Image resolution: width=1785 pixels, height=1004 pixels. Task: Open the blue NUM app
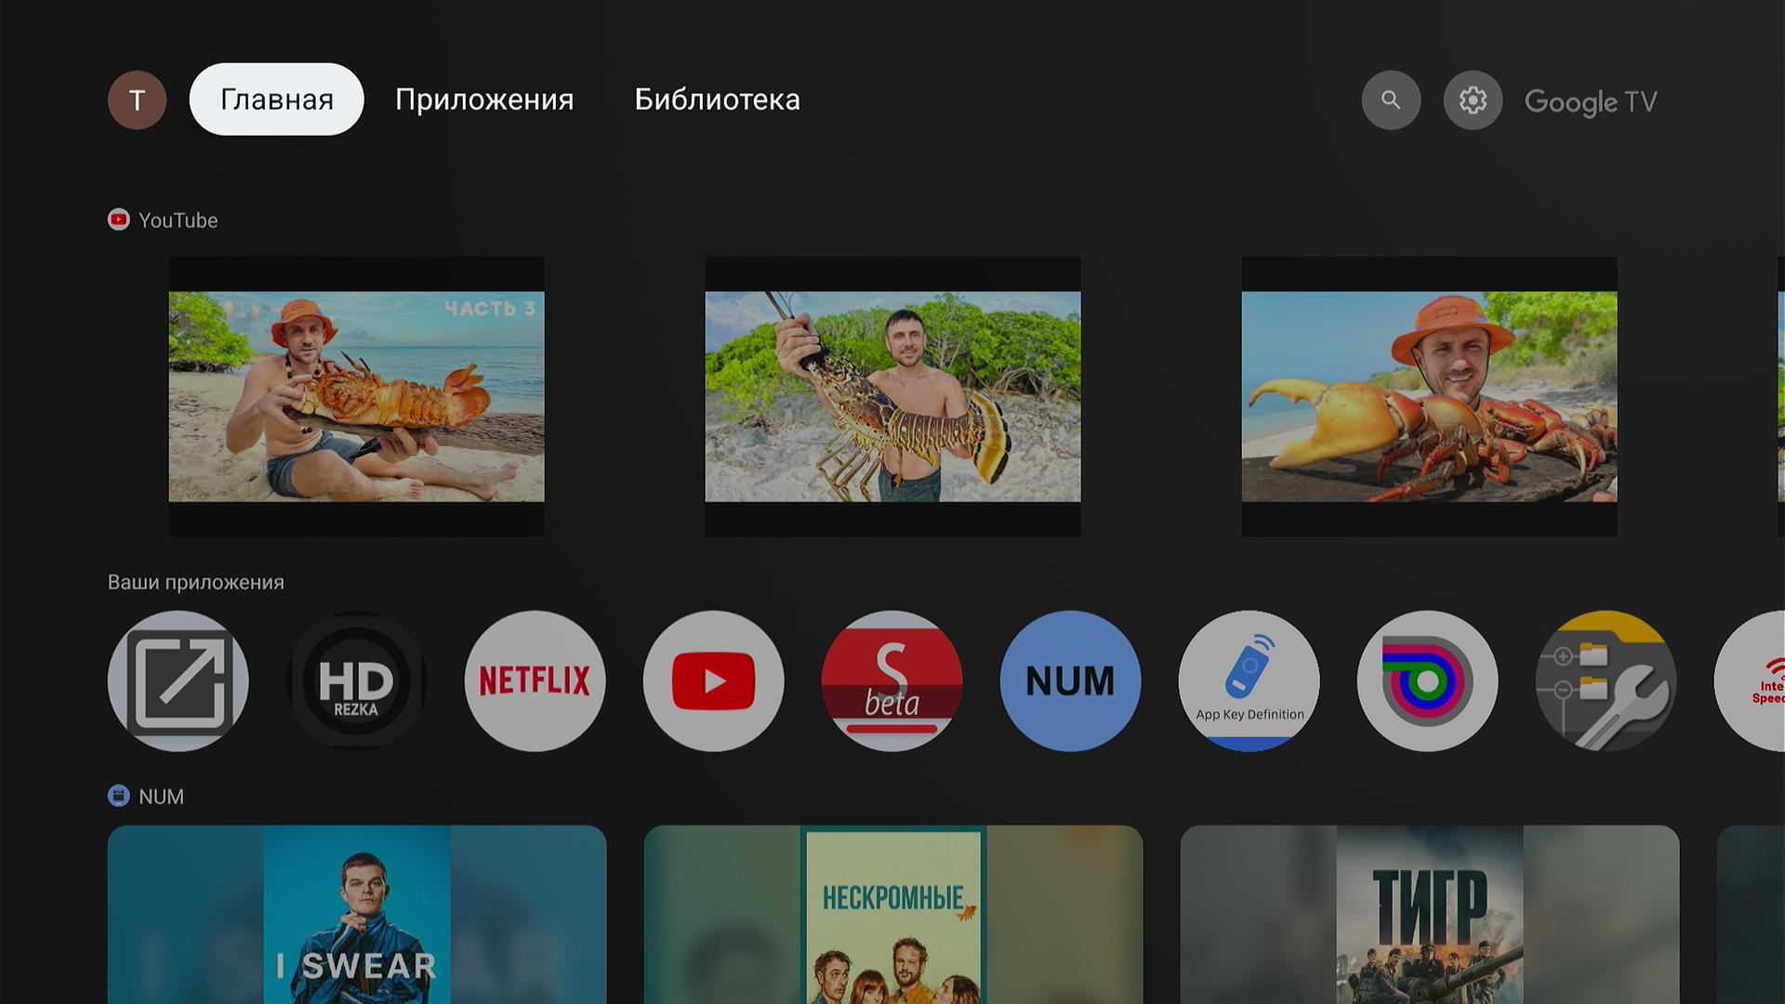tap(1070, 680)
